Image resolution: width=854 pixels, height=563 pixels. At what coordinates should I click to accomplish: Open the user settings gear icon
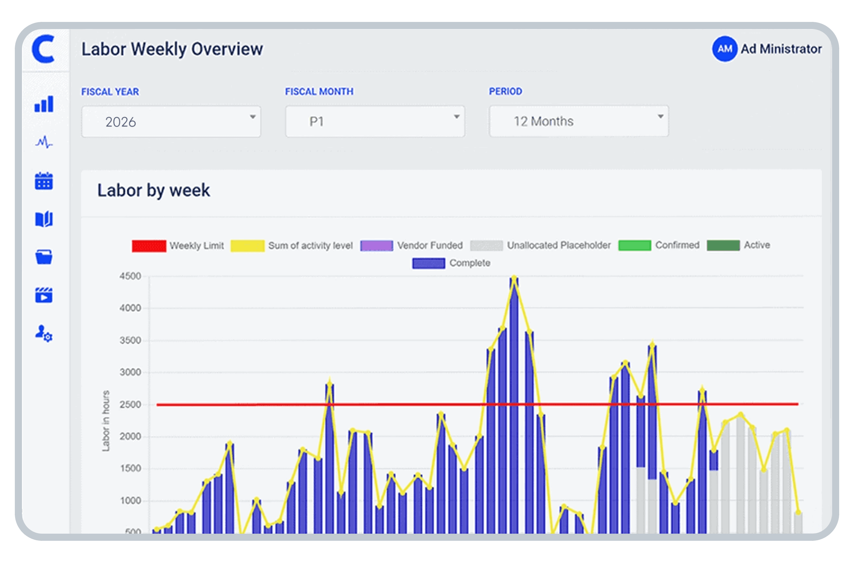44,334
